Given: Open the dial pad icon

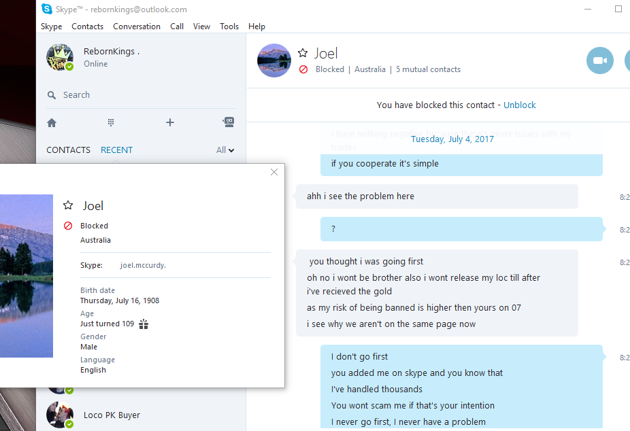Looking at the screenshot, I should point(111,122).
